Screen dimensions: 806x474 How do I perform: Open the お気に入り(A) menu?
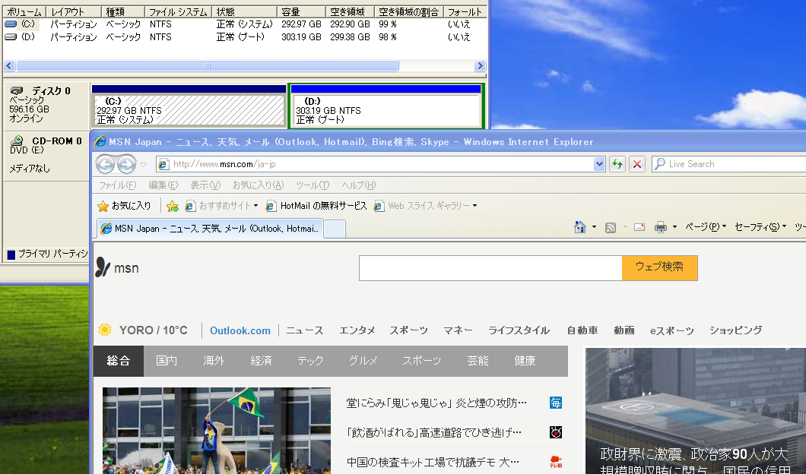point(258,185)
